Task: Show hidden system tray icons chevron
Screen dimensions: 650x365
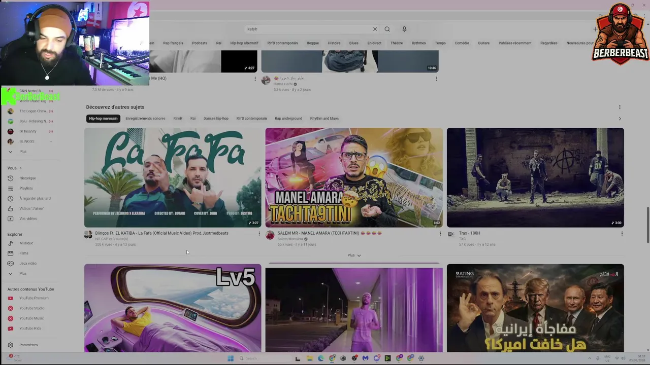Action: 590,358
